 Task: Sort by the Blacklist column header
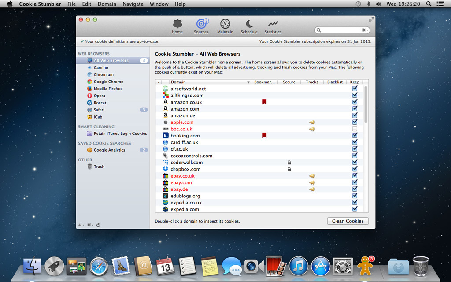[335, 82]
